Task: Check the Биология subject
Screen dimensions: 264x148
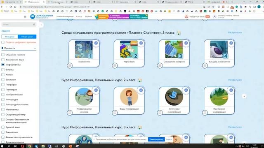Action: pyautogui.click(x=3, y=80)
